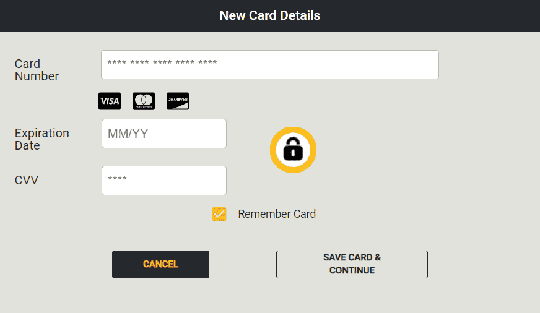
Task: Click Save Card & Continue button
Action: pyautogui.click(x=352, y=264)
